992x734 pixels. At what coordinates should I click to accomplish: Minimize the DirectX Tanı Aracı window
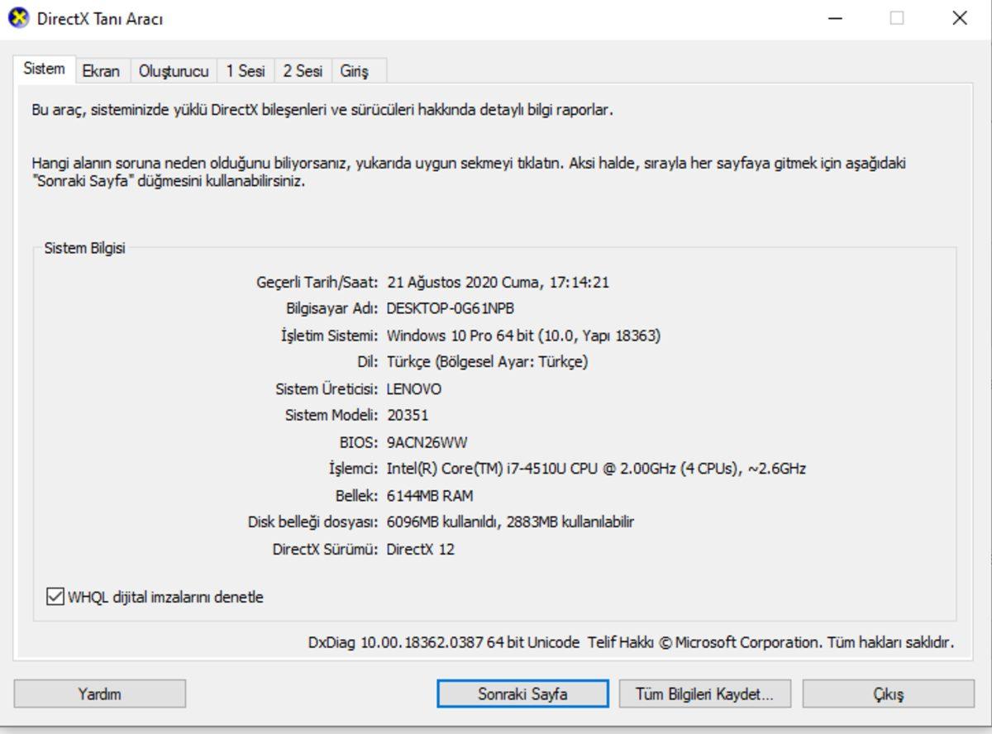tap(835, 17)
